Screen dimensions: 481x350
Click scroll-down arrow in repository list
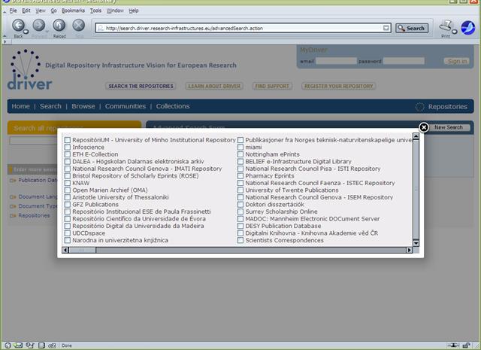416,243
